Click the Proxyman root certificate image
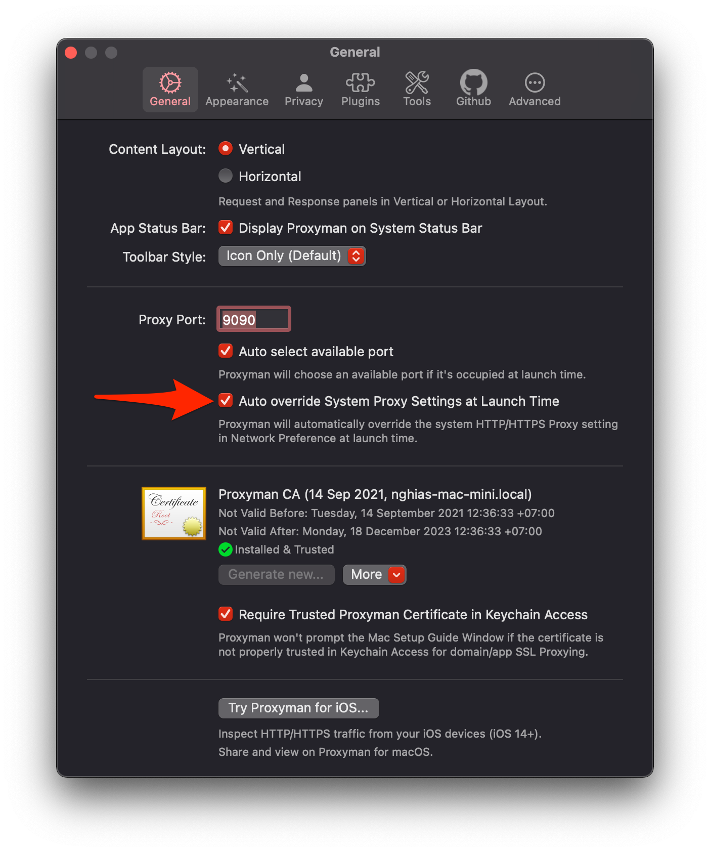The image size is (710, 852). pyautogui.click(x=174, y=513)
